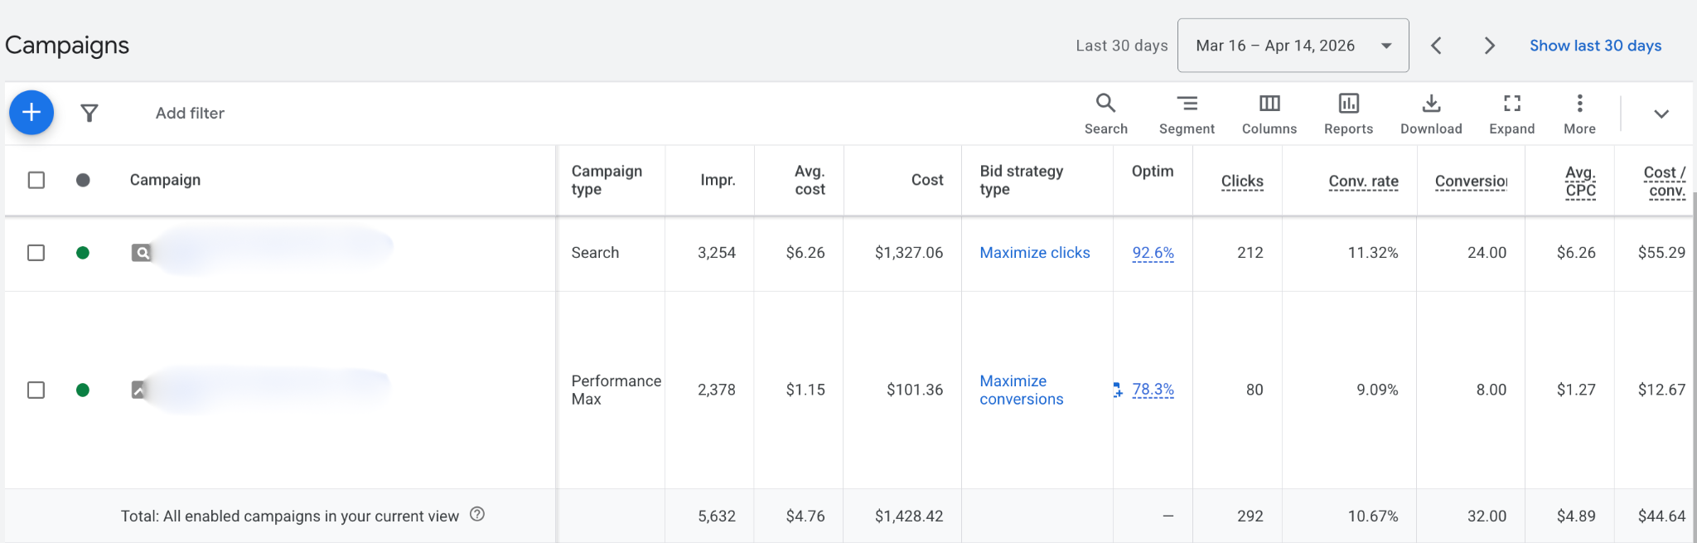This screenshot has width=1697, height=543.
Task: Open the 78.3% optimization score
Action: pos(1153,390)
